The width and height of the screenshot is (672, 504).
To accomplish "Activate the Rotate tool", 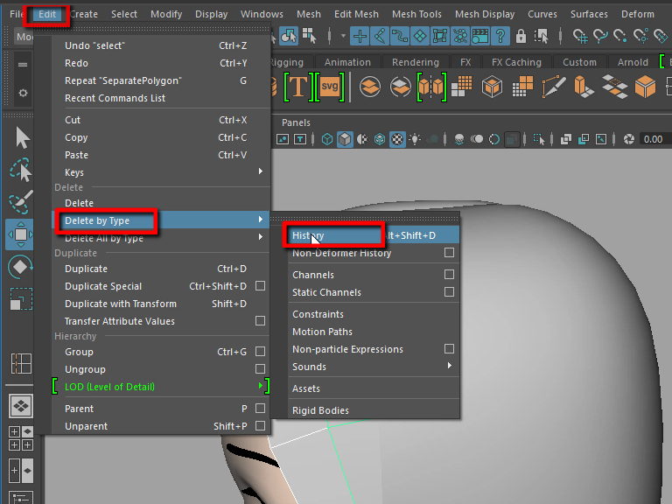I will click(x=21, y=267).
